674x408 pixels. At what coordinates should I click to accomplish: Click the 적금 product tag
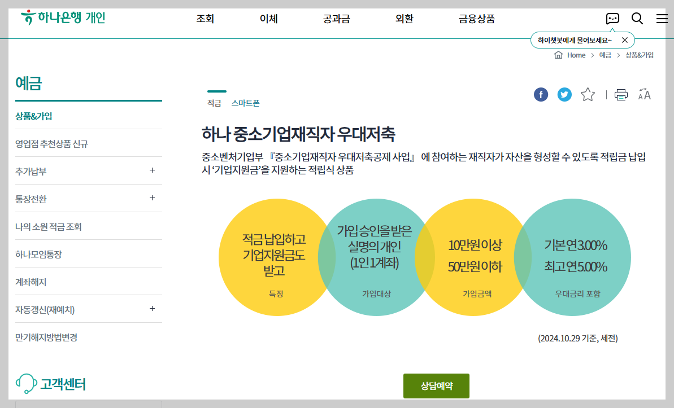[214, 103]
